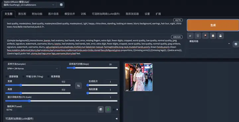This screenshot has height=122, width=239.
Task: Click the red extra networks card icon
Action: [x=205, y=36]
